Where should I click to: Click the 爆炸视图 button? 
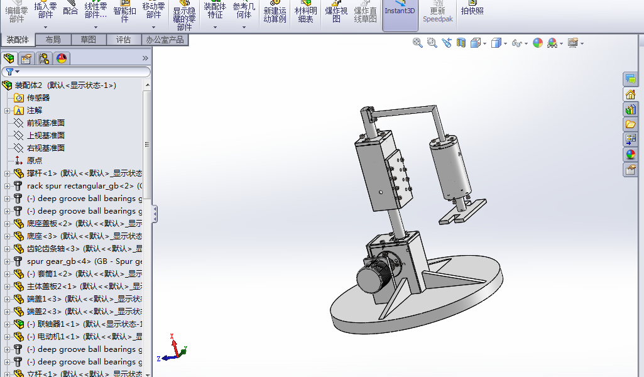[336, 13]
